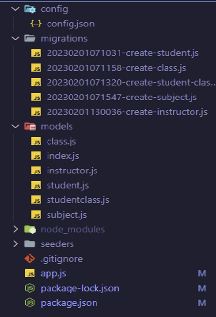This screenshot has height=317, width=216.
Task: Open studentclass.js model file
Action: (x=78, y=200)
